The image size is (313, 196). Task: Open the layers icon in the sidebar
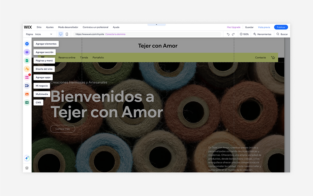tap(27, 168)
